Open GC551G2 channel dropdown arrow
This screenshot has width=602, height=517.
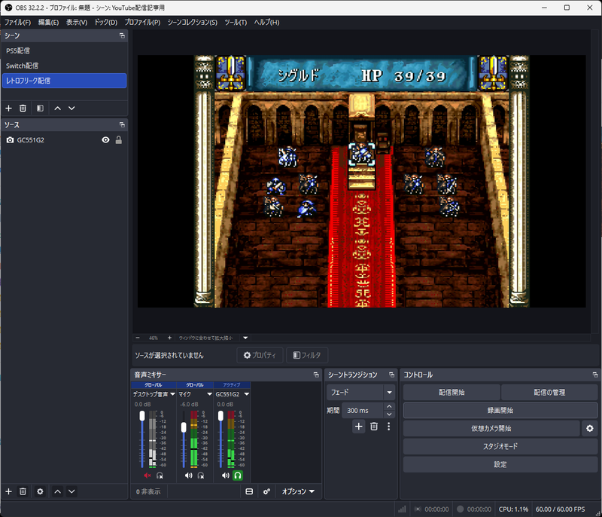[x=247, y=394]
